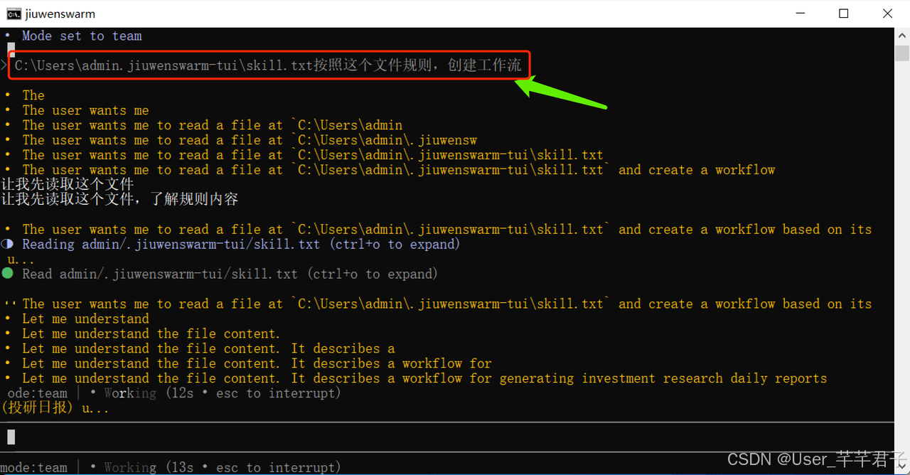Minimize the jiuwenswarm window
Image resolution: width=910 pixels, height=475 pixels.
[x=801, y=14]
